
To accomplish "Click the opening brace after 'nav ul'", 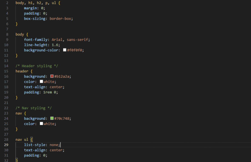I will (32, 140).
